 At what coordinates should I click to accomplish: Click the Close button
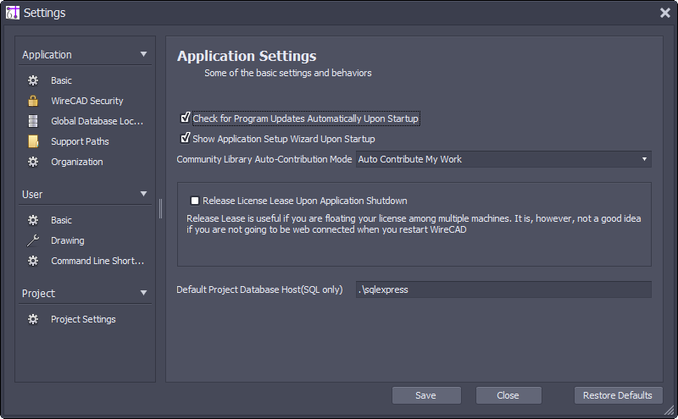point(508,395)
